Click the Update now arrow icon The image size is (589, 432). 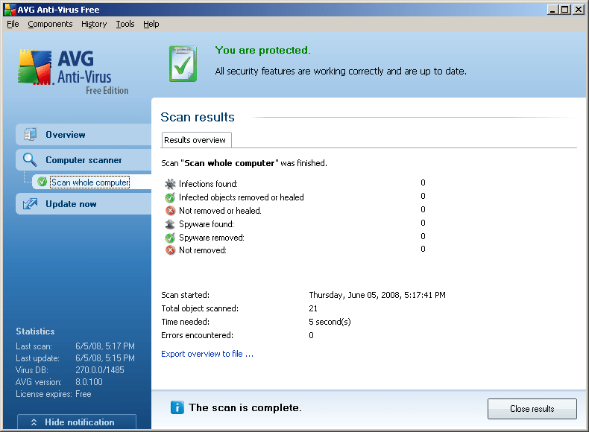pos(30,204)
